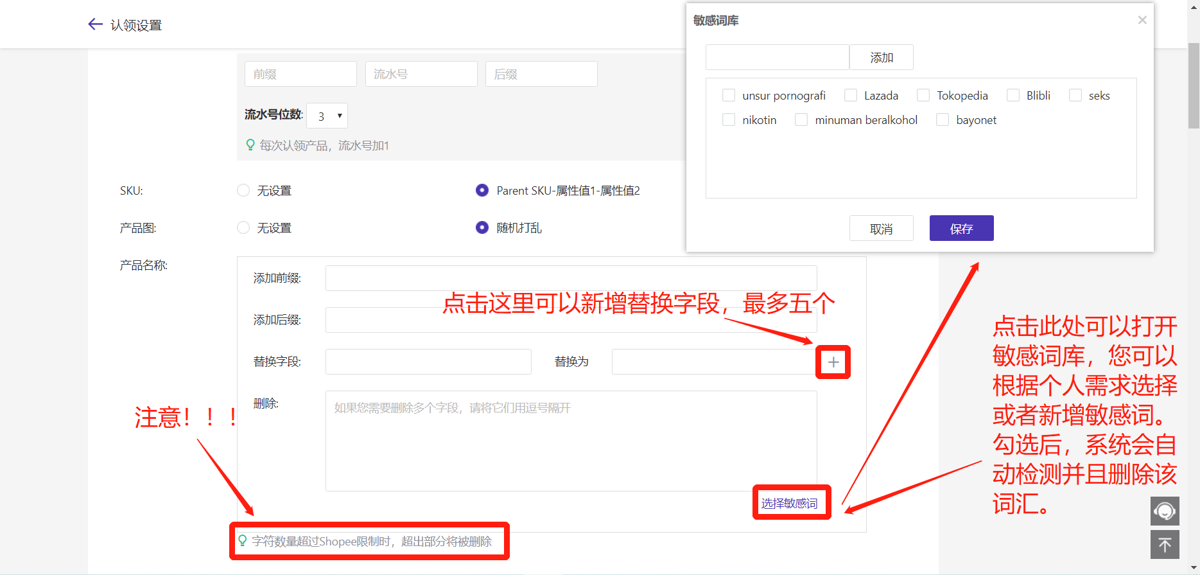This screenshot has height=575, width=1200.
Task: Click the back arrow beside 认领设置
Action: pyautogui.click(x=95, y=24)
